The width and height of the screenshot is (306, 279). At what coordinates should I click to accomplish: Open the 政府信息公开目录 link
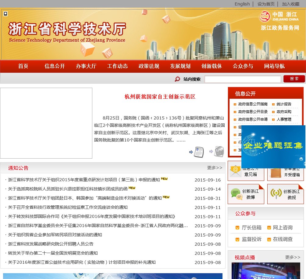tap(253, 112)
